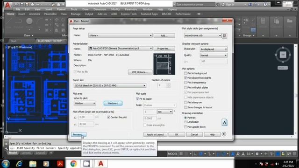This screenshot has height=168, width=299.
Task: Edit plot style table icon
Action: click(225, 35)
